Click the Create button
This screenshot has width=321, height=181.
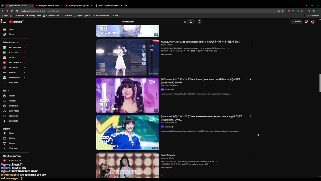click(296, 22)
